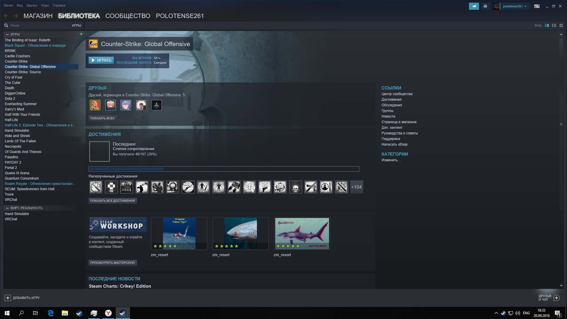Click the search magnifier icon in library
The height and width of the screenshot is (319, 567).
point(6,25)
